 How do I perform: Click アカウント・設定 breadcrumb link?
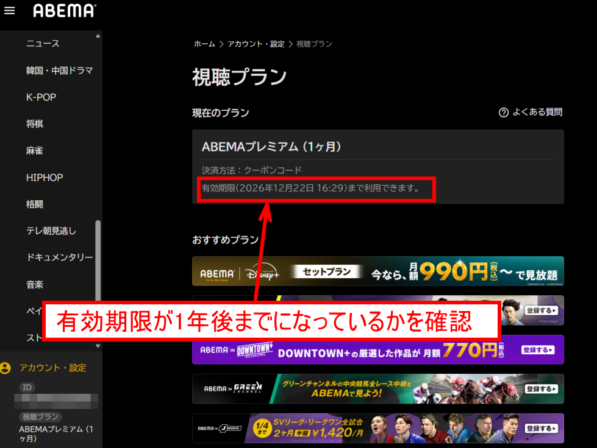pos(256,44)
